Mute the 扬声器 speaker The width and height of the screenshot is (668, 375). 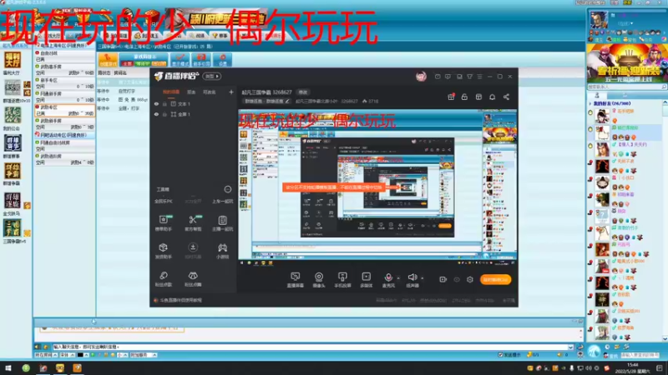tap(412, 280)
